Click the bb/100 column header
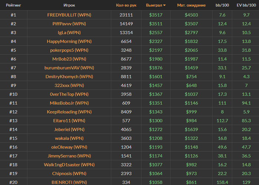The width and height of the screenshot is (259, 185). click(x=222, y=5)
